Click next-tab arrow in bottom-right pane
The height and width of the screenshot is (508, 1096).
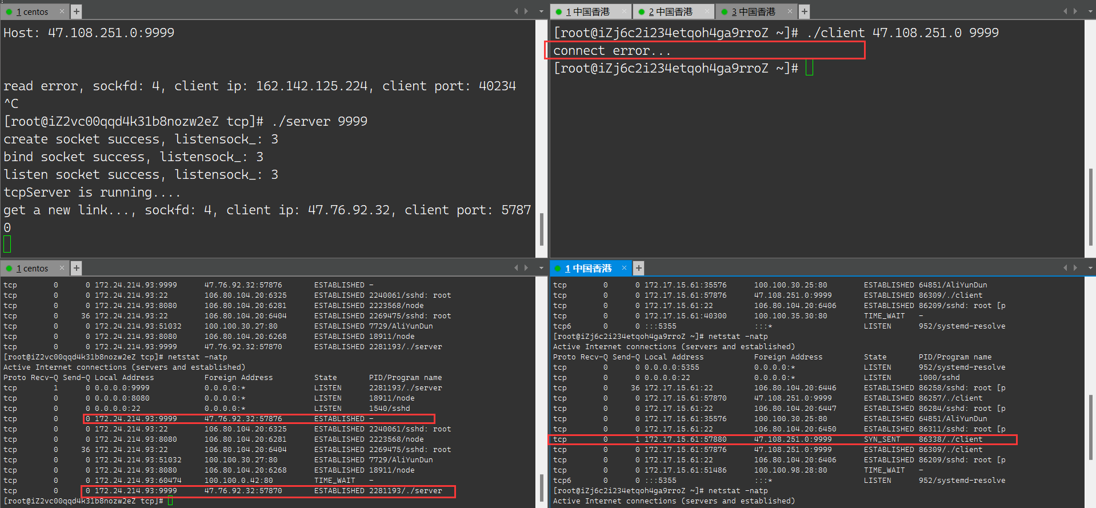[x=1075, y=268]
